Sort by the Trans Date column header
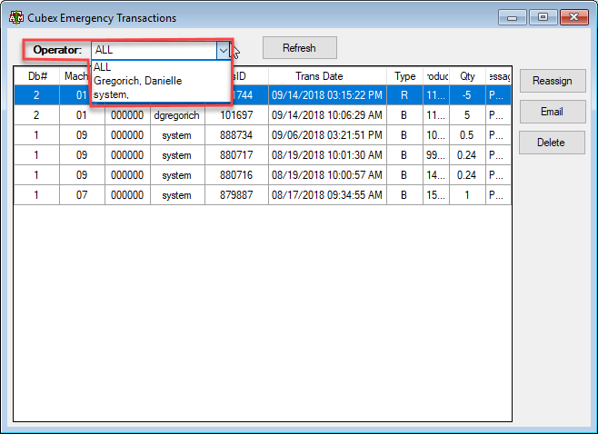Screen dimensions: 598x434 (327, 76)
